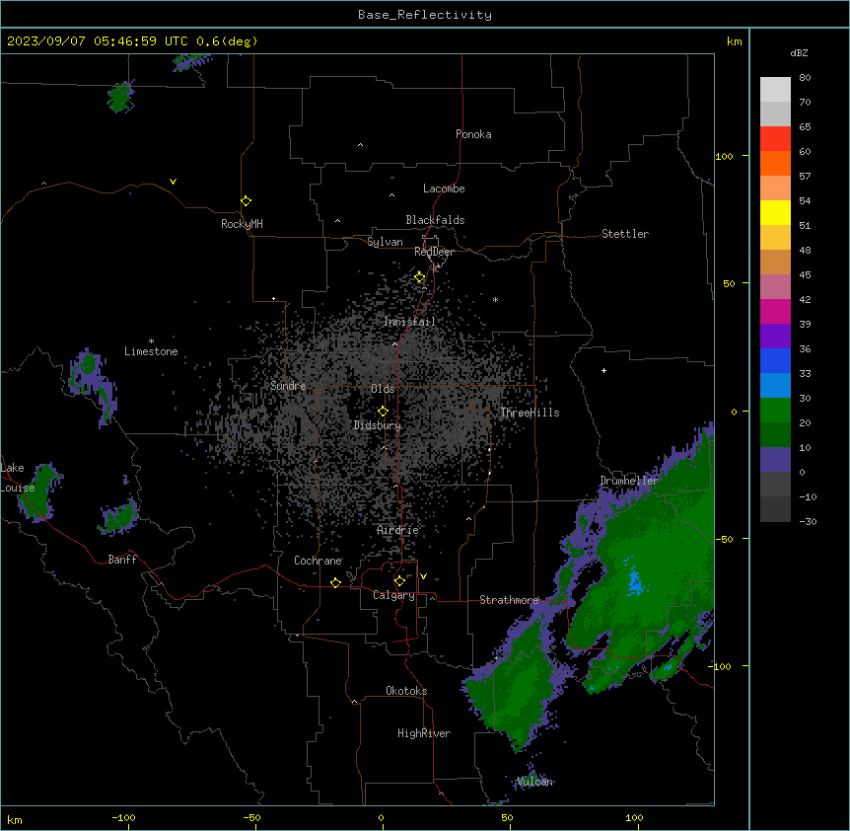Pick the dark orange swatch below 60
The image size is (850, 831).
point(775,164)
